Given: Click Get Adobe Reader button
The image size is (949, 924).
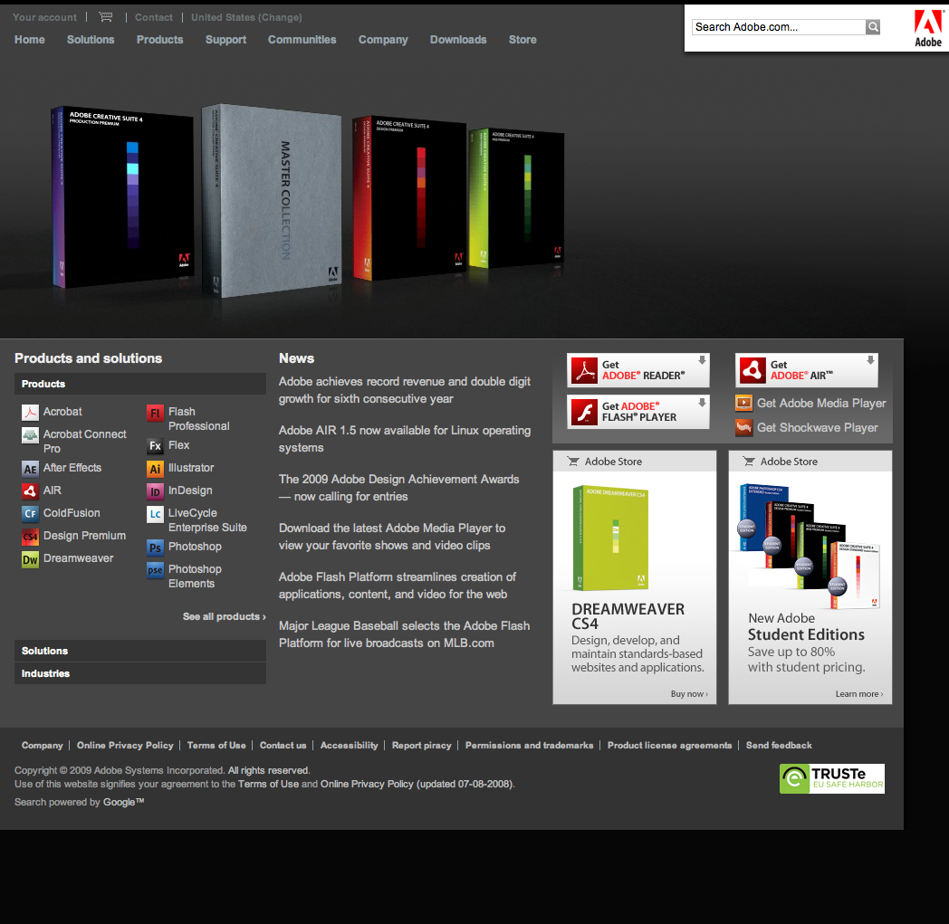Looking at the screenshot, I should click(638, 370).
